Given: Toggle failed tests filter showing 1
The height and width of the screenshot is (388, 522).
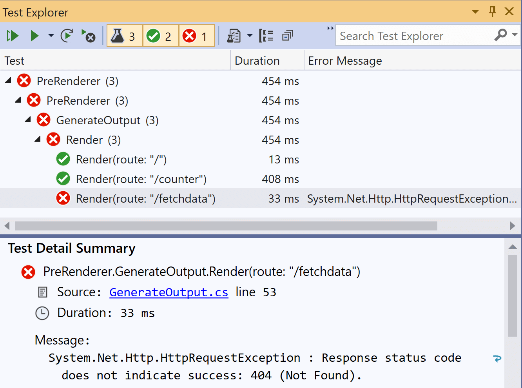Looking at the screenshot, I should tap(196, 36).
